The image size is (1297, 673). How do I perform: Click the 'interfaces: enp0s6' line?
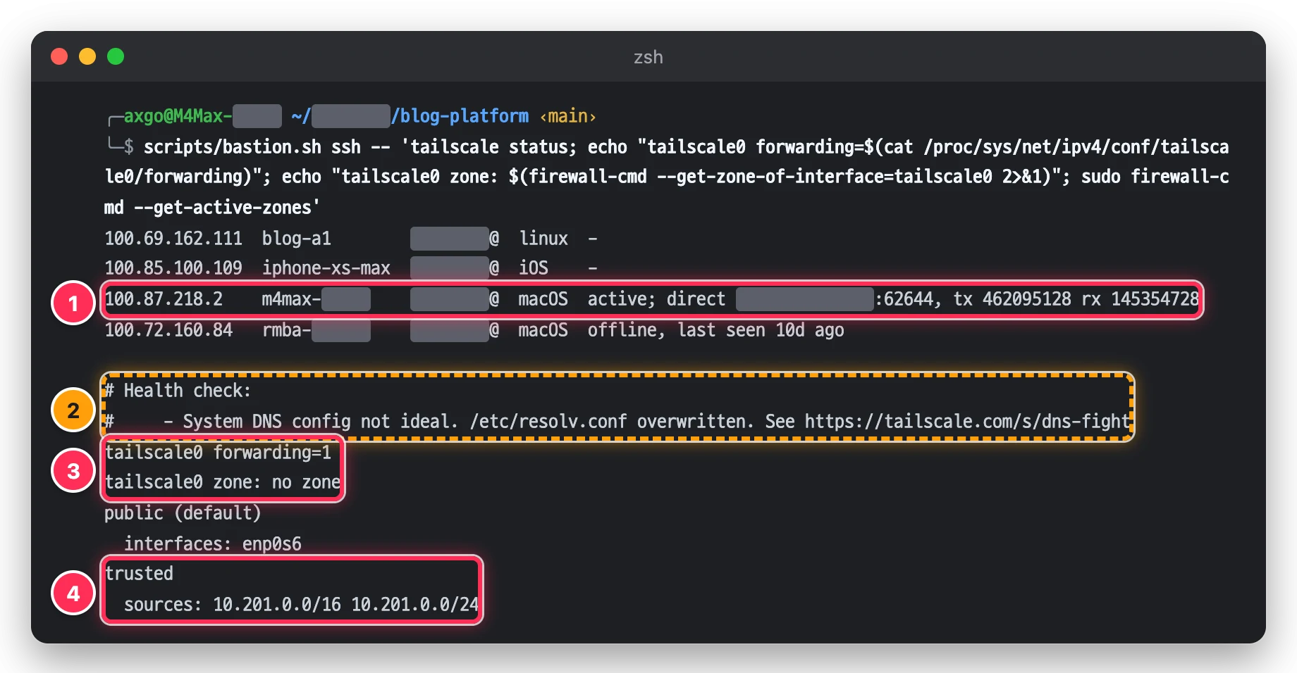click(213, 543)
